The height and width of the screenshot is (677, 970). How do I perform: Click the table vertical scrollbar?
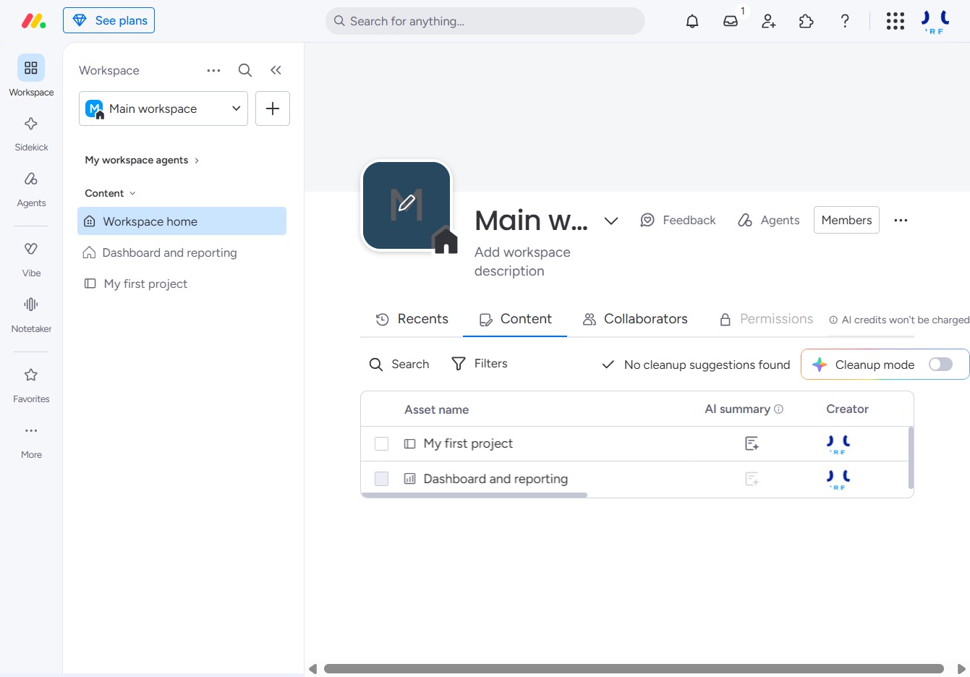[911, 458]
